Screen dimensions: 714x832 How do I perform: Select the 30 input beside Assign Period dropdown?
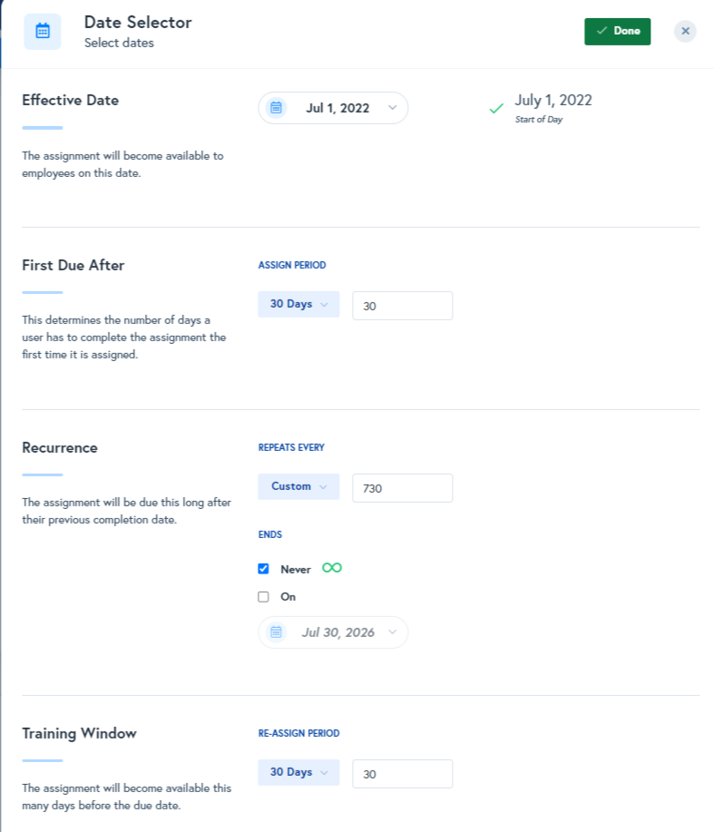(402, 305)
